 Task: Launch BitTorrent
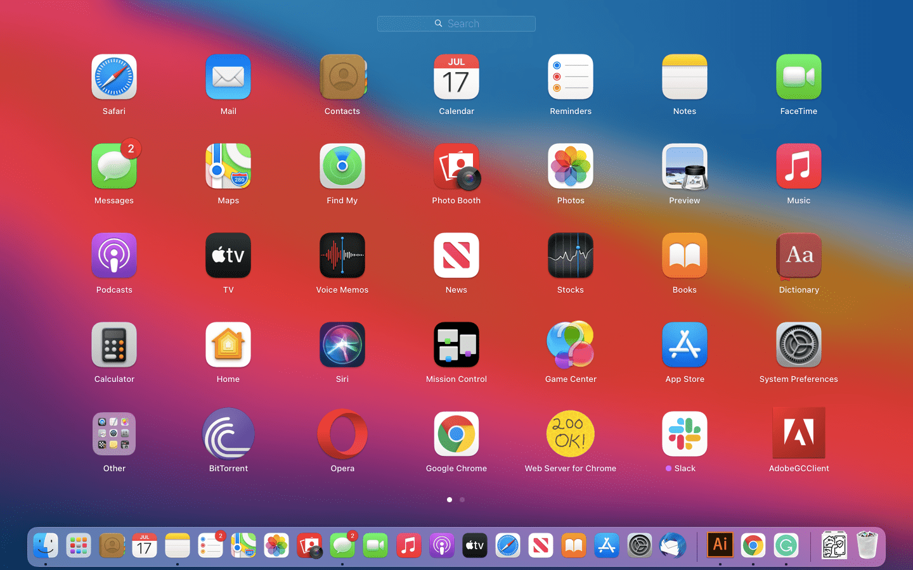tap(228, 434)
